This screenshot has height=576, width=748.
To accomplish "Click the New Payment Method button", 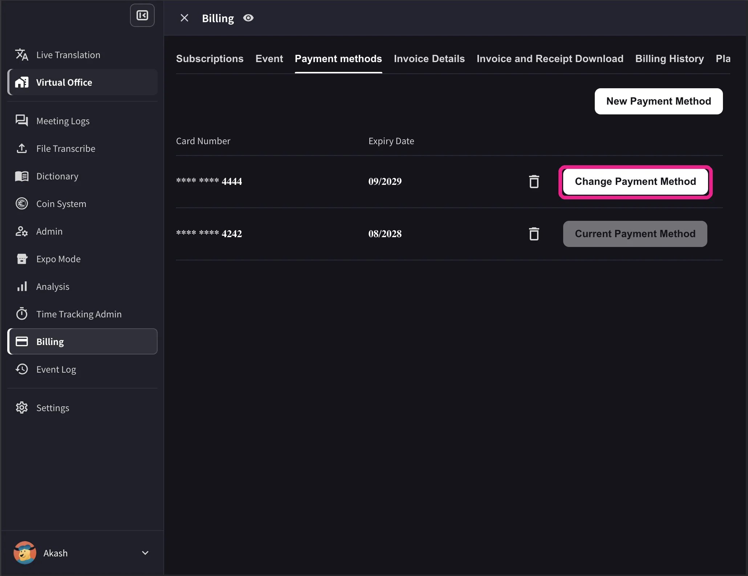I will [x=658, y=101].
